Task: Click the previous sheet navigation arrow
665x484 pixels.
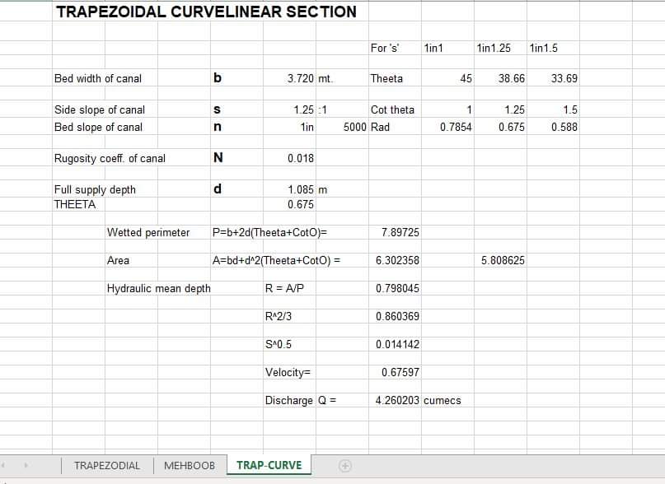Action: click(4, 465)
